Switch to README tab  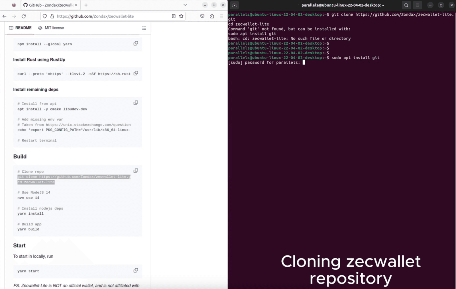tap(20, 28)
